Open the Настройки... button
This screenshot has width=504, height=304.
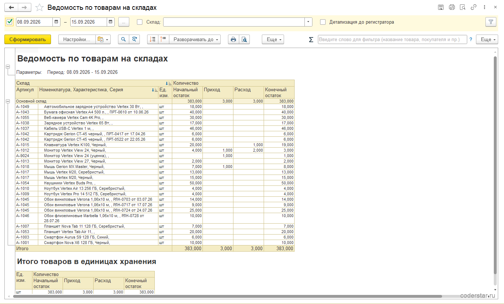tap(77, 40)
